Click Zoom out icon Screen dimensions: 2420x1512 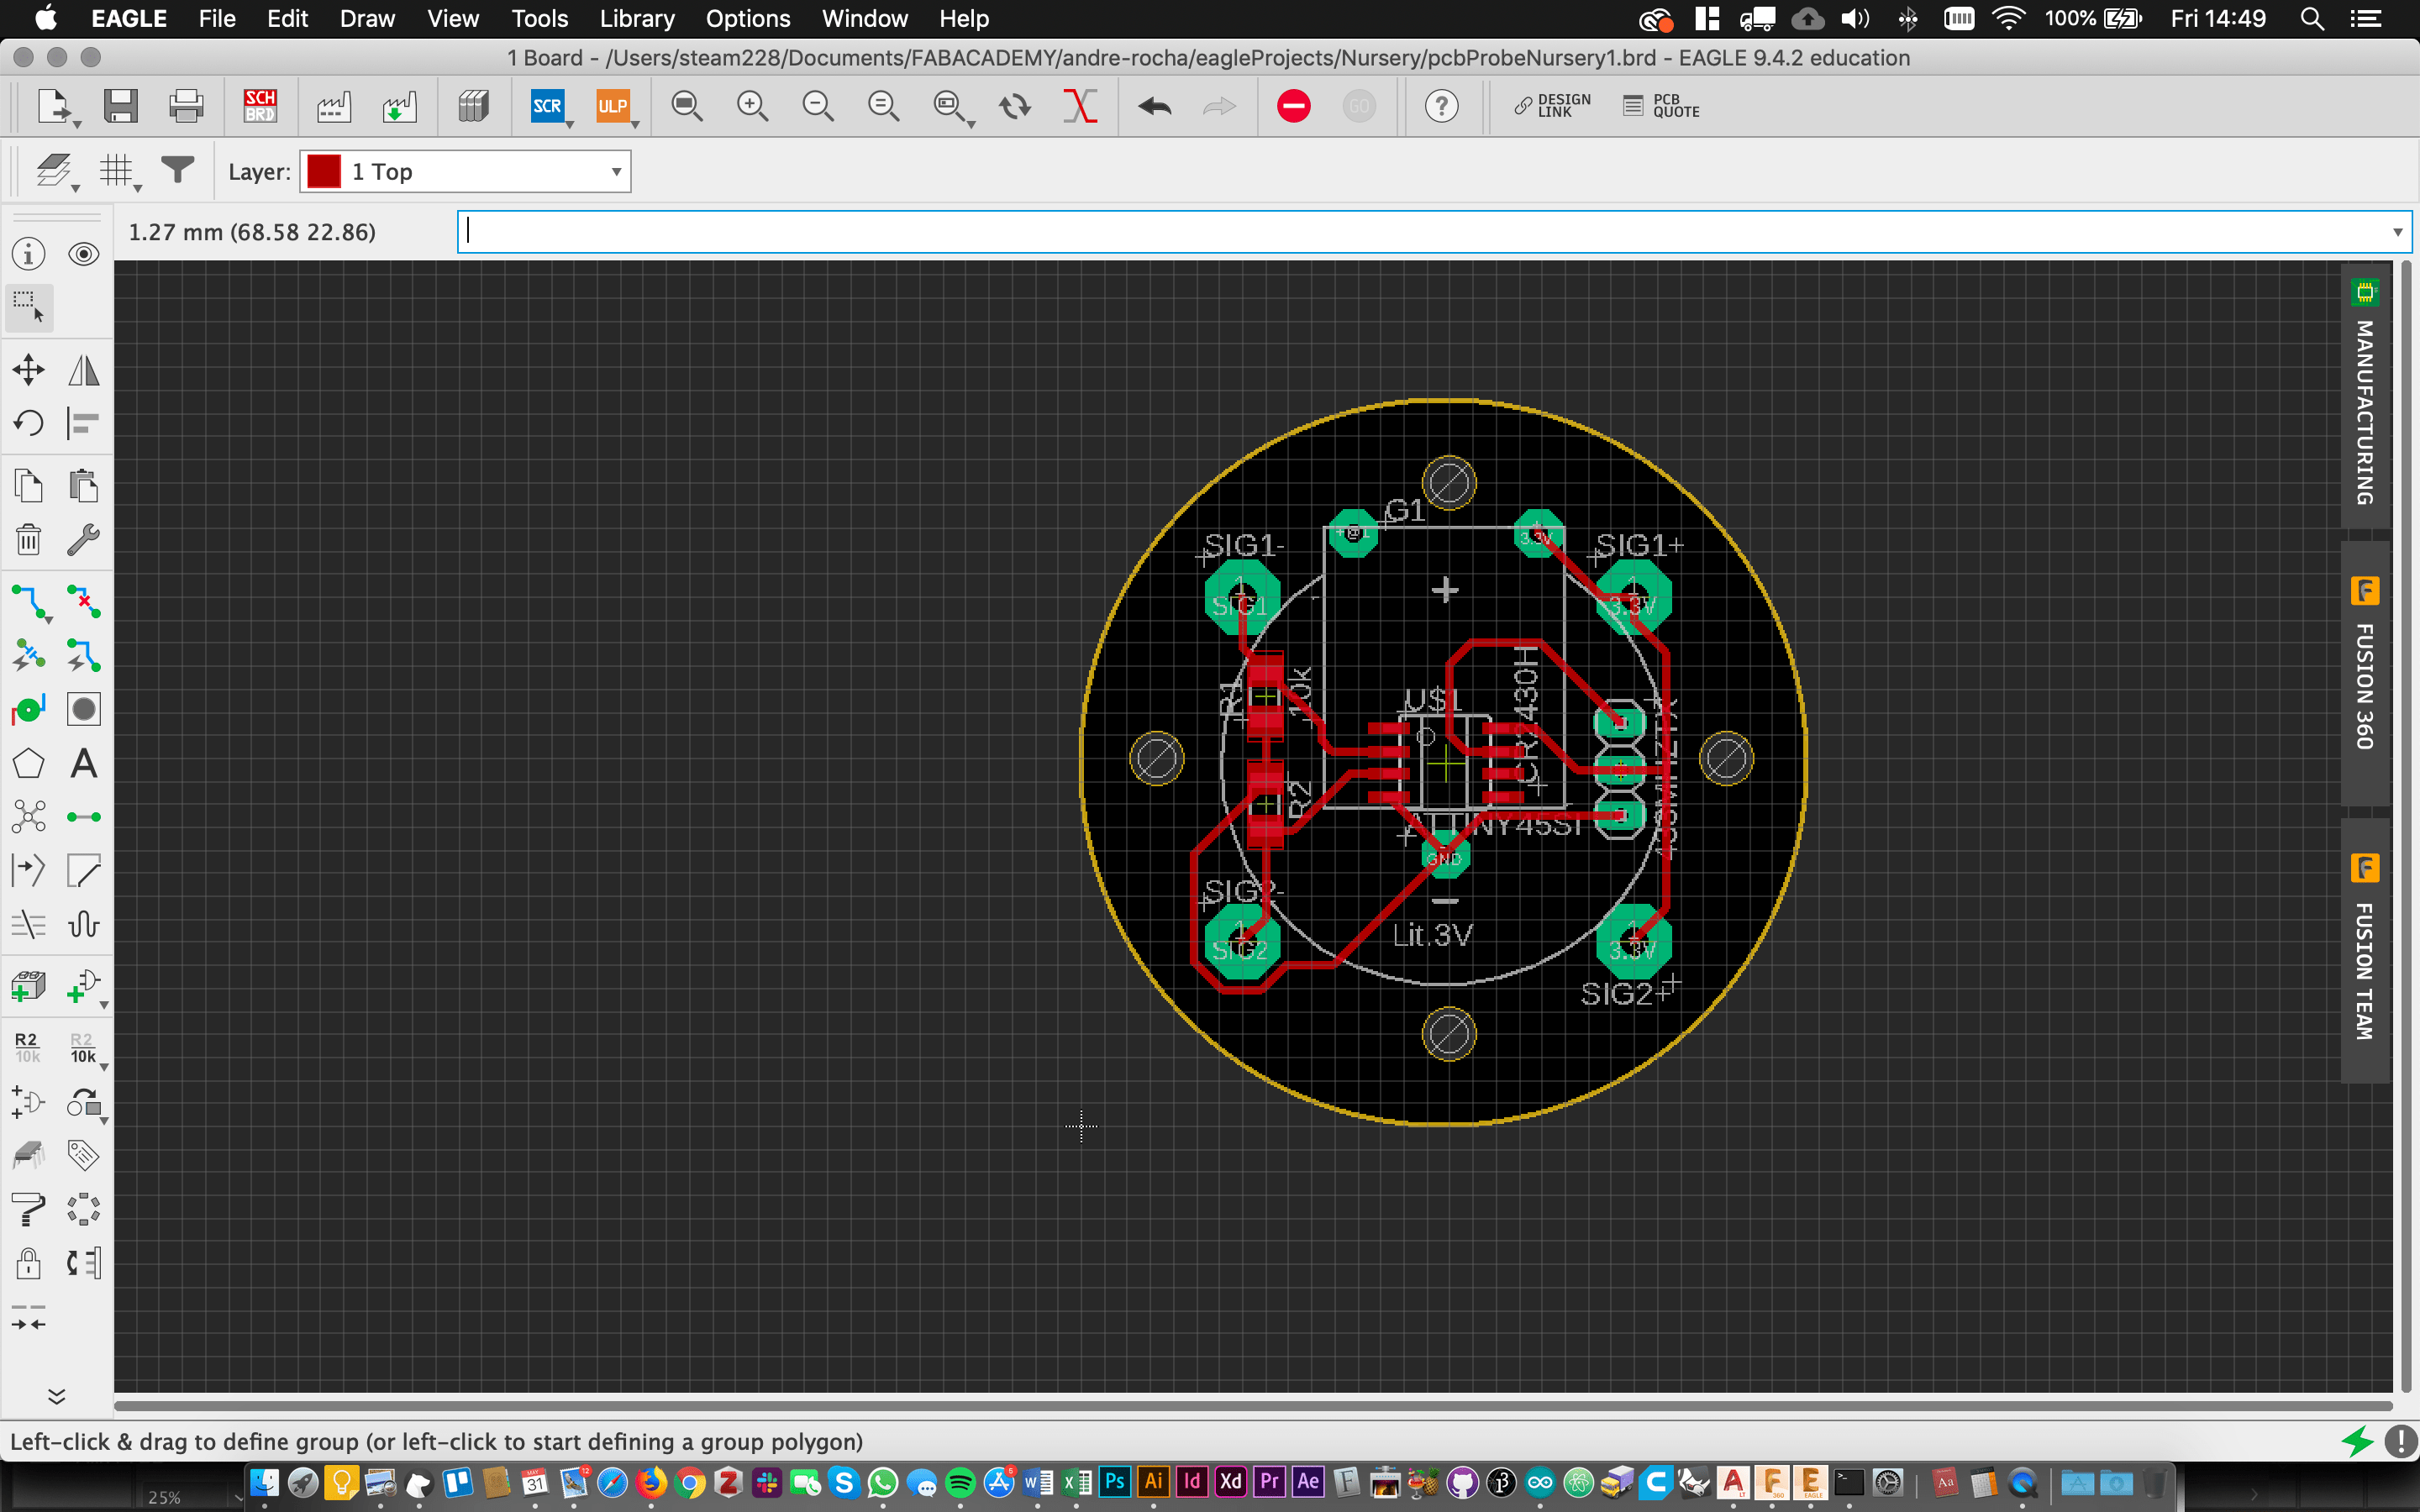tap(818, 106)
